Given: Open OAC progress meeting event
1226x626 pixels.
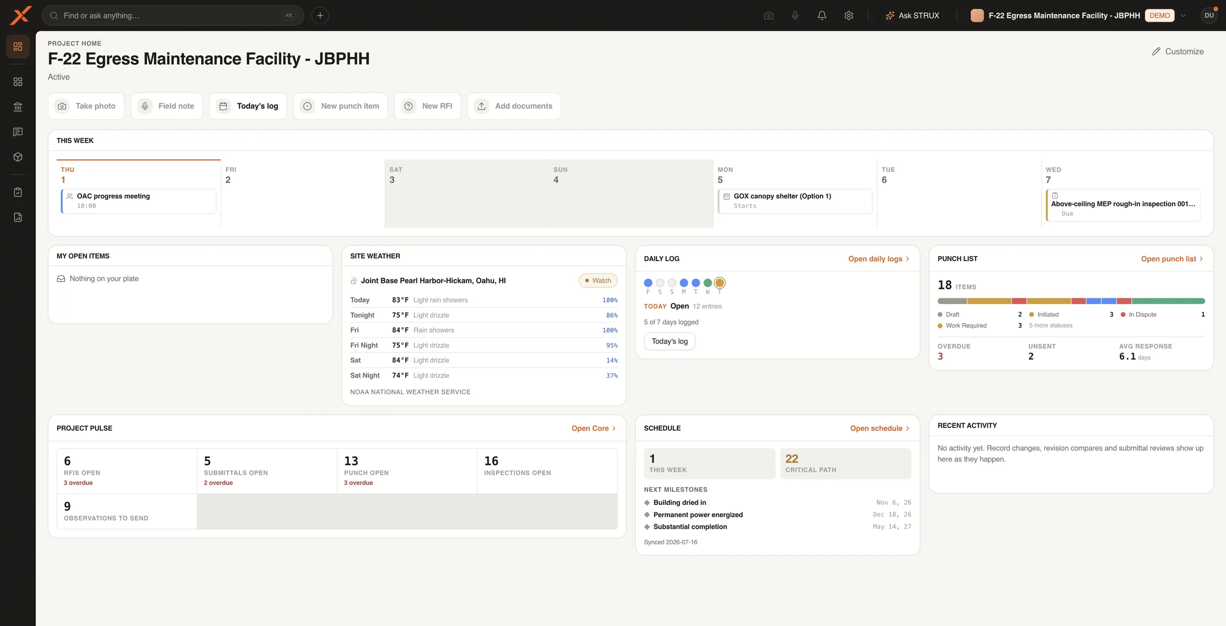Looking at the screenshot, I should (x=138, y=201).
